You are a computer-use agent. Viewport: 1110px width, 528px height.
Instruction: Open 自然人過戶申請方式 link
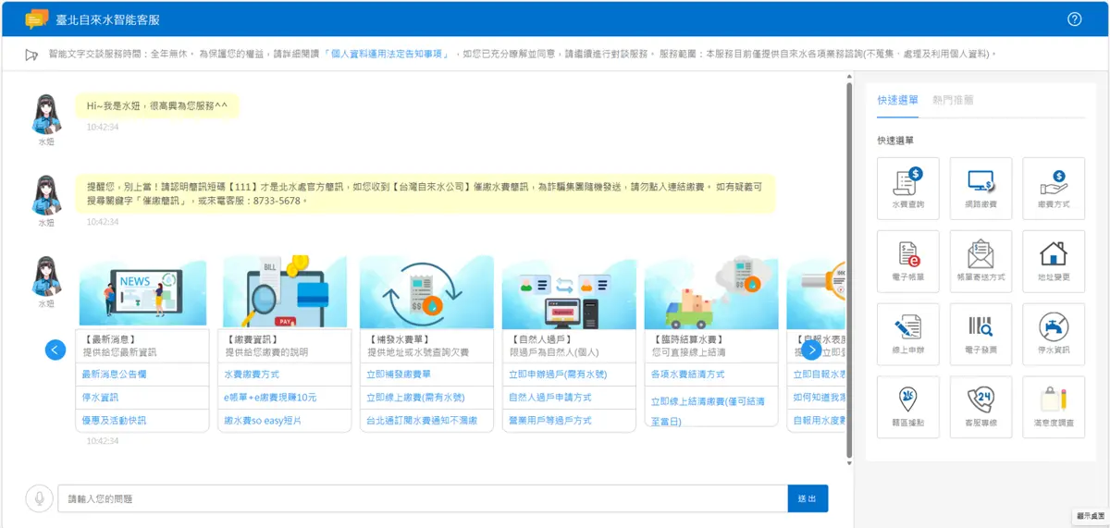click(550, 398)
